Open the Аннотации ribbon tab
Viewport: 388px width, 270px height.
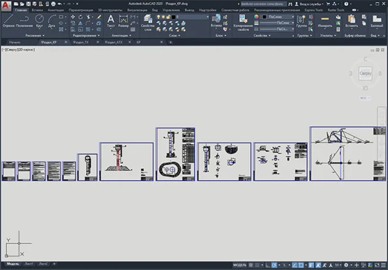click(x=56, y=10)
